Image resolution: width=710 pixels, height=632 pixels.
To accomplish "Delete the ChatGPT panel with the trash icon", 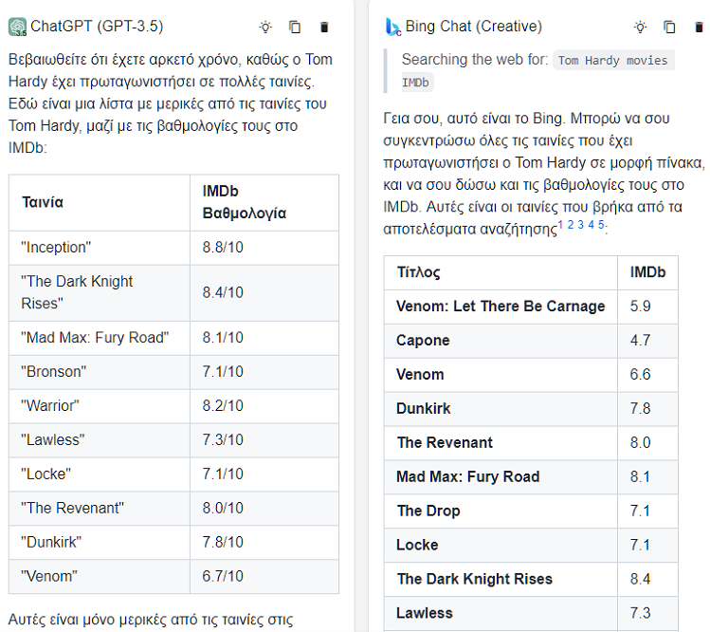I will [x=324, y=28].
